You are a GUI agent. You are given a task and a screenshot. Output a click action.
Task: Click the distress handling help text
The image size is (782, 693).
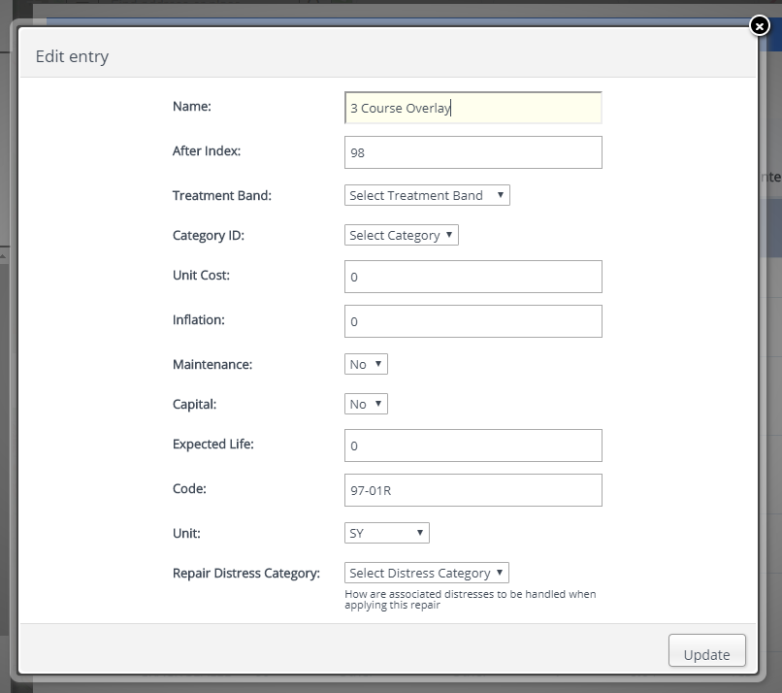click(470, 599)
